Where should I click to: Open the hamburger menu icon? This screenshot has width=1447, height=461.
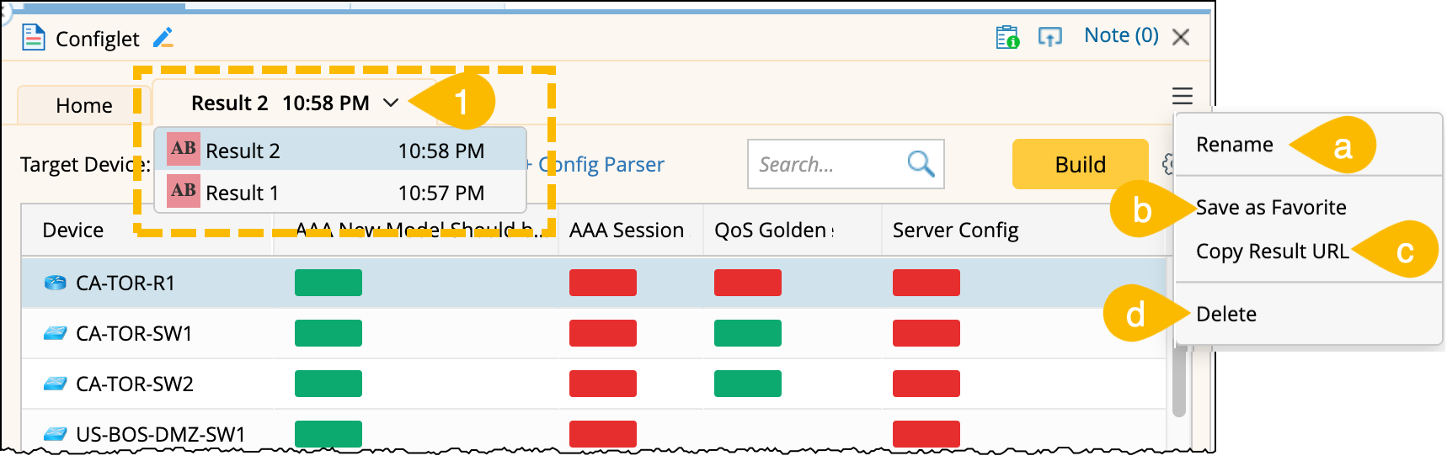[x=1183, y=96]
